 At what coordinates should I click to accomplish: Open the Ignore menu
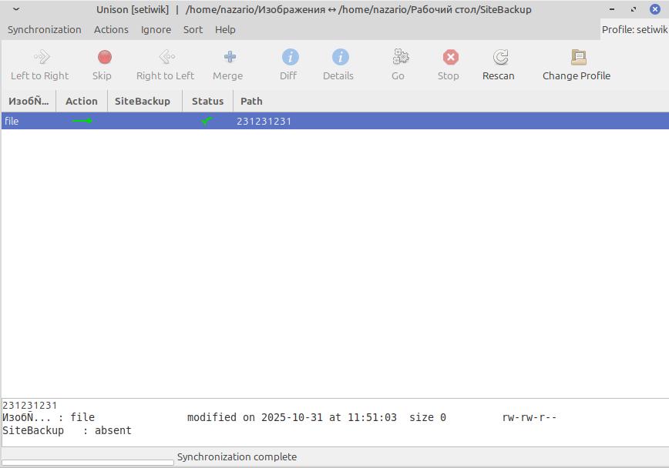(156, 29)
